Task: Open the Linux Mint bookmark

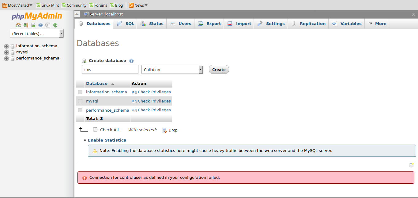Action: pyautogui.click(x=47, y=5)
